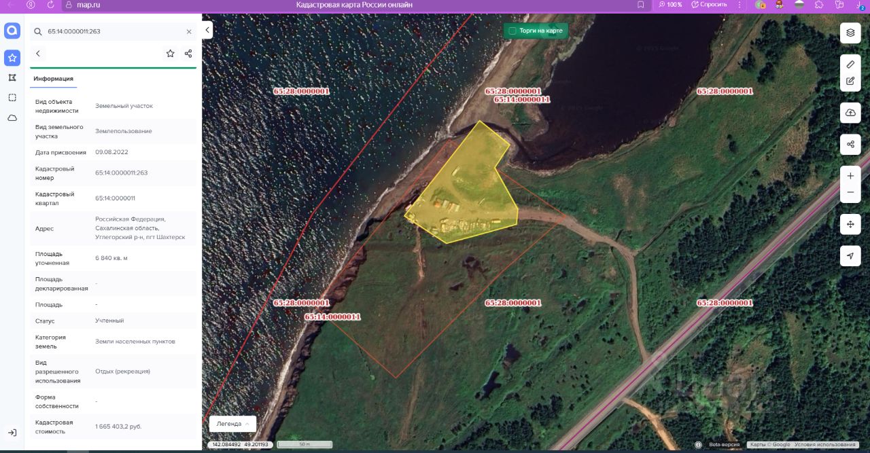Click the Yandex home icon in the browser bar

(31, 5)
